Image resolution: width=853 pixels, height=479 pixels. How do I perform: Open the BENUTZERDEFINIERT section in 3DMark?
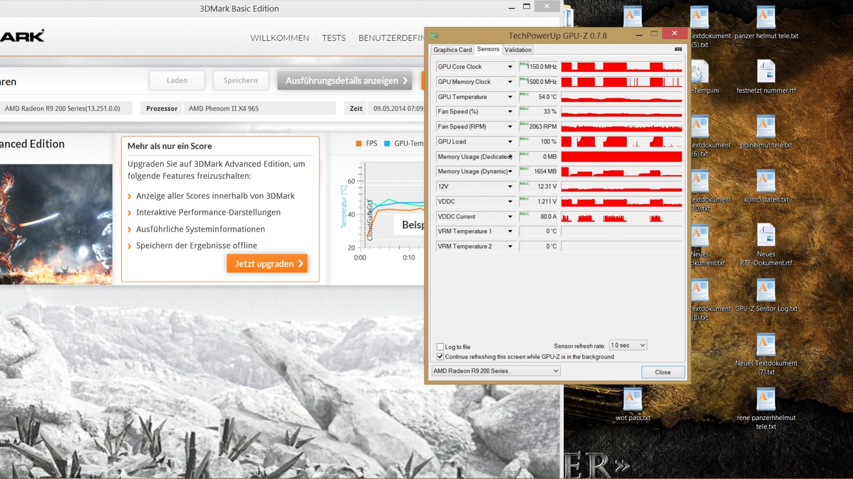391,38
